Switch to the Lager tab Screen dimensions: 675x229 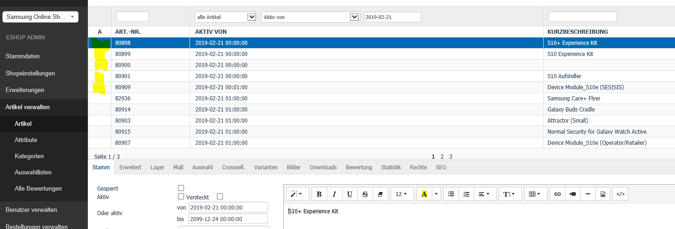(157, 167)
